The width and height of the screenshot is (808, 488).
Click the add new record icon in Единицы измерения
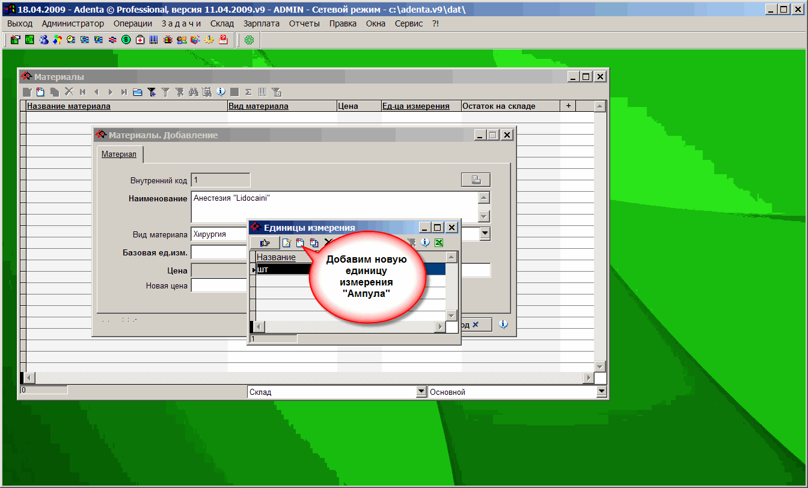point(300,243)
